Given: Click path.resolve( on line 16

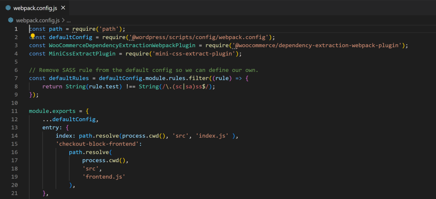Looking at the screenshot, I should click(x=90, y=152).
